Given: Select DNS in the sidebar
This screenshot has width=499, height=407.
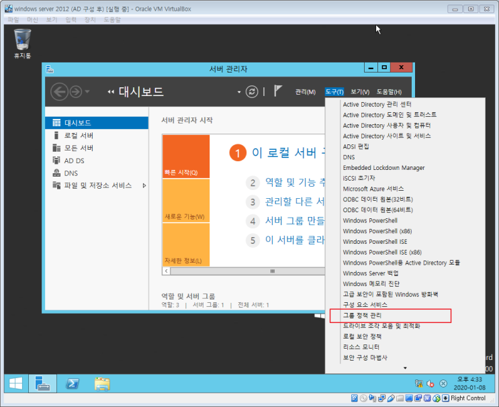Looking at the screenshot, I should coord(97,173).
